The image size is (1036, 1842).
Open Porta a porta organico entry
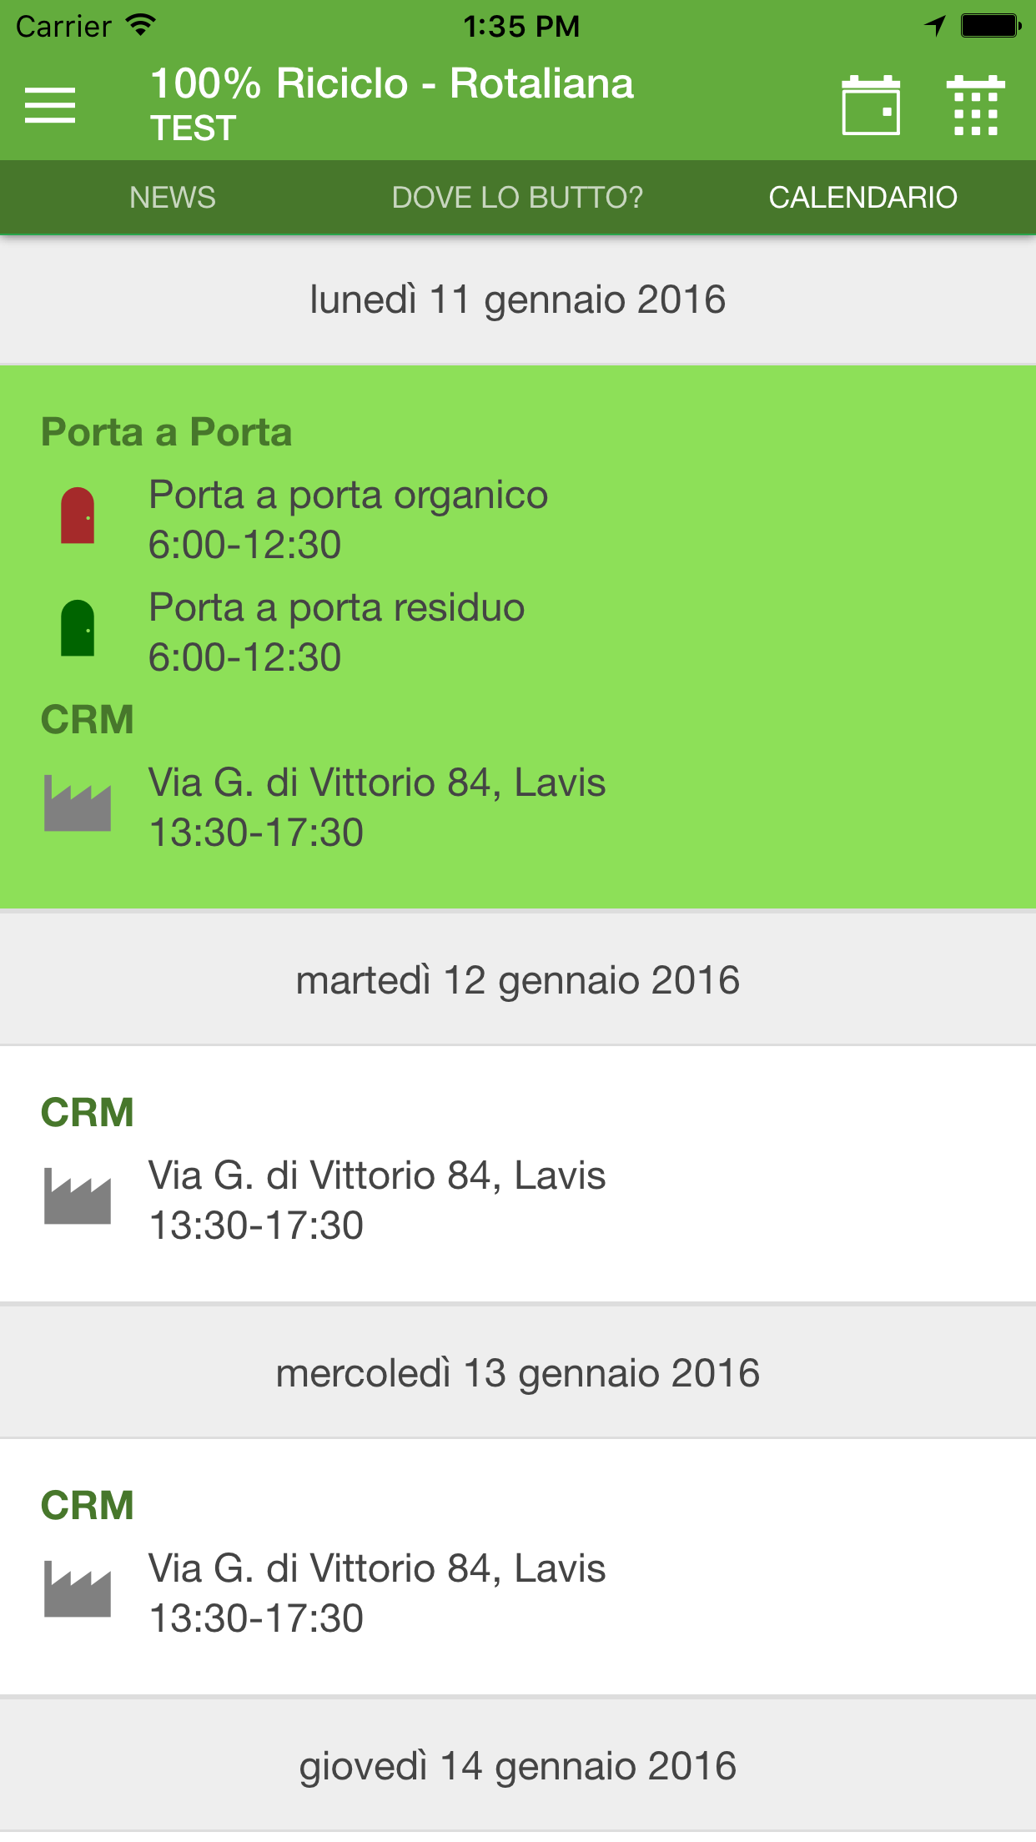point(518,520)
